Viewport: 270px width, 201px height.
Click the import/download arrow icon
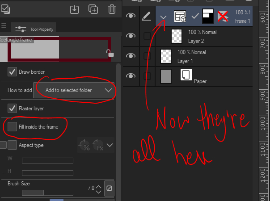[x=75, y=8]
